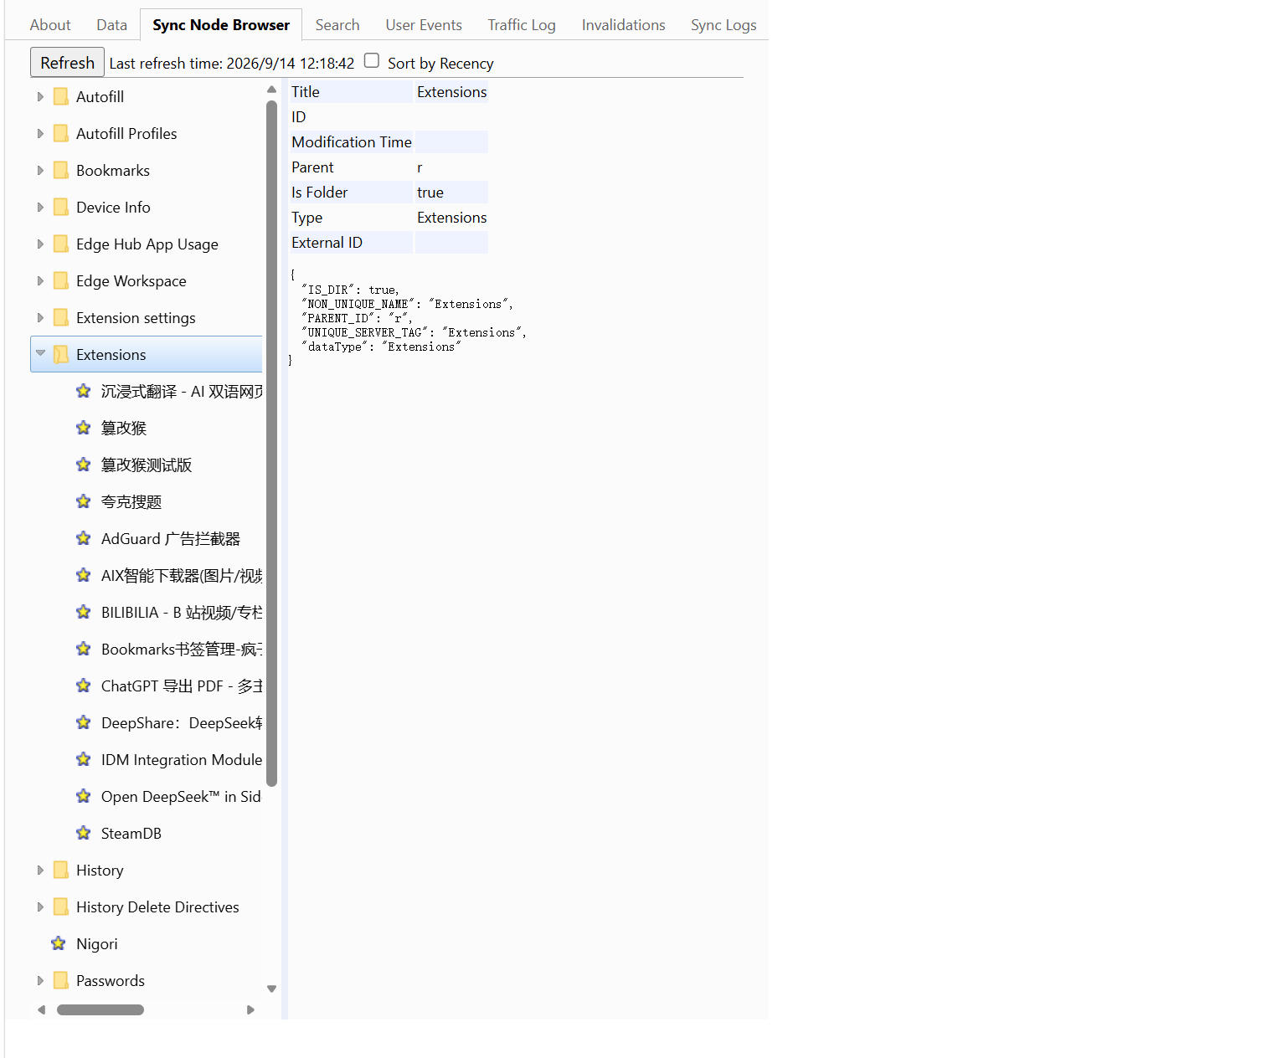Image resolution: width=1282 pixels, height=1058 pixels.
Task: Expand the Autofill tree node
Action: pos(40,97)
